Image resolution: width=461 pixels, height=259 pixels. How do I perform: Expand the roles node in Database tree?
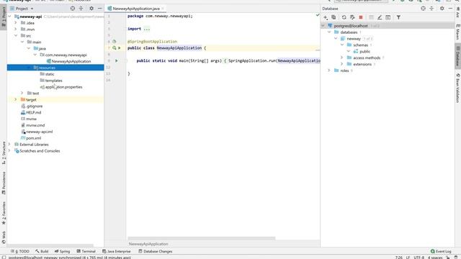pyautogui.click(x=329, y=71)
